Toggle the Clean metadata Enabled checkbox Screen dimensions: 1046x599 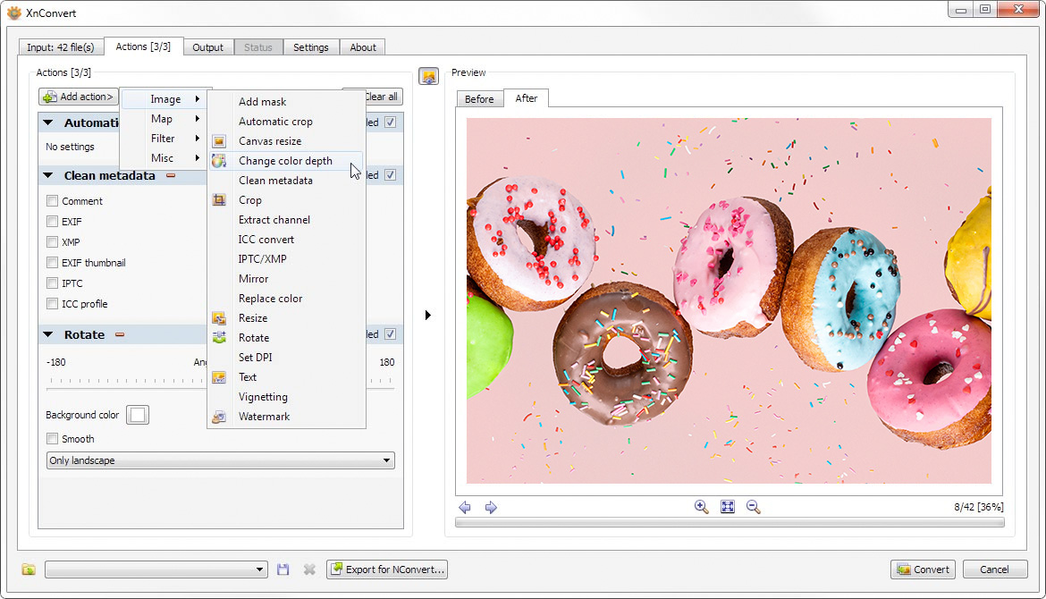(391, 174)
